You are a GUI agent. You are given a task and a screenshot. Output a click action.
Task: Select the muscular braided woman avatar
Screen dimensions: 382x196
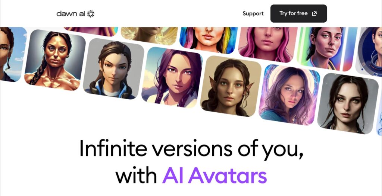[x=55, y=60]
